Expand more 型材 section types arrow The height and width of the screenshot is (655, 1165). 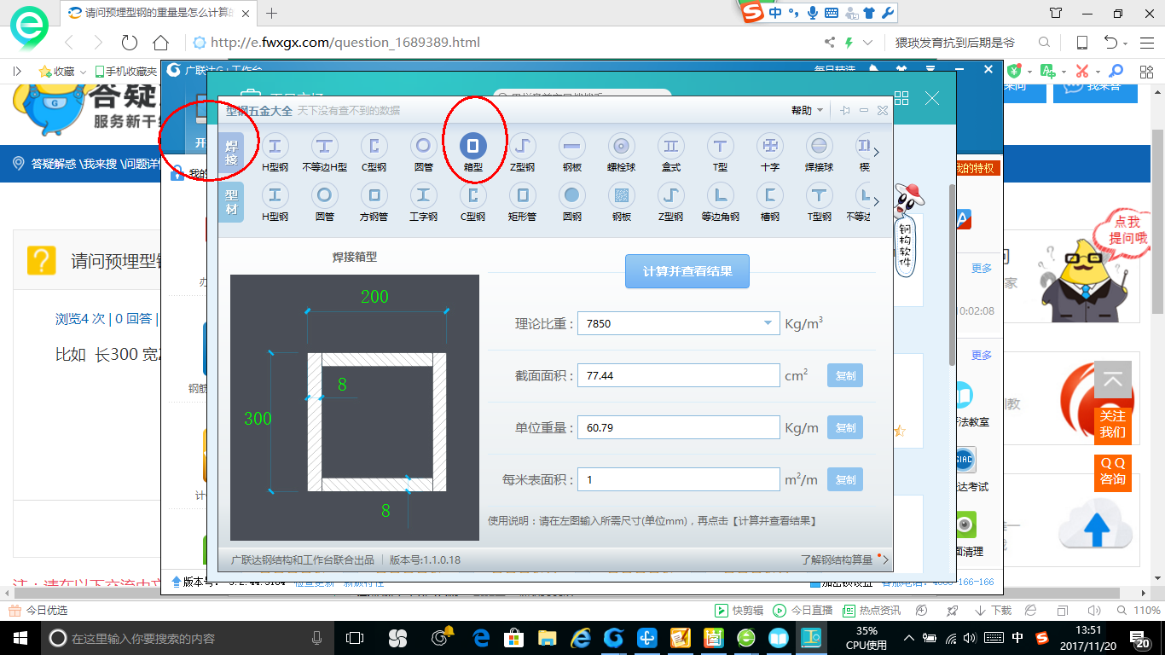coord(876,202)
